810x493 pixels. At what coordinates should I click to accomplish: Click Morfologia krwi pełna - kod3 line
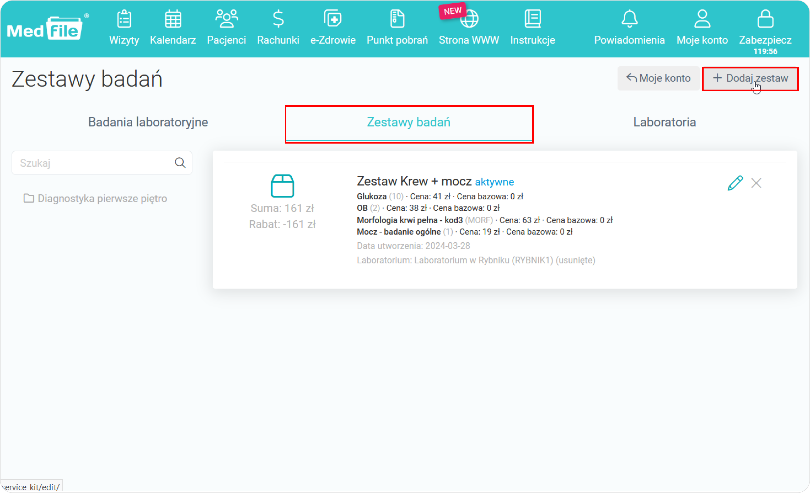(x=485, y=220)
